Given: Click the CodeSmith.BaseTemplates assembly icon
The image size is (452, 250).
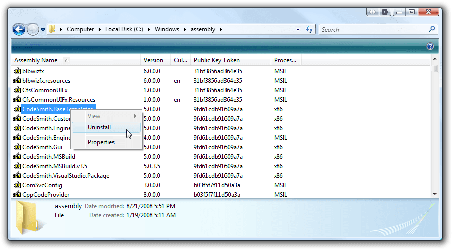Looking at the screenshot, I should 17,108.
